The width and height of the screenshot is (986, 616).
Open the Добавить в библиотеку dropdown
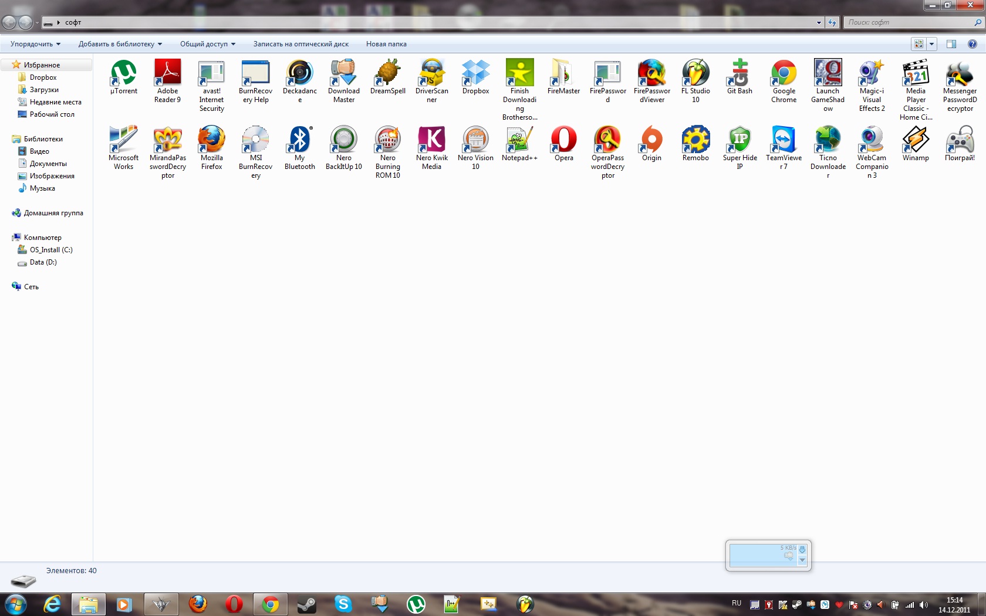click(x=120, y=44)
